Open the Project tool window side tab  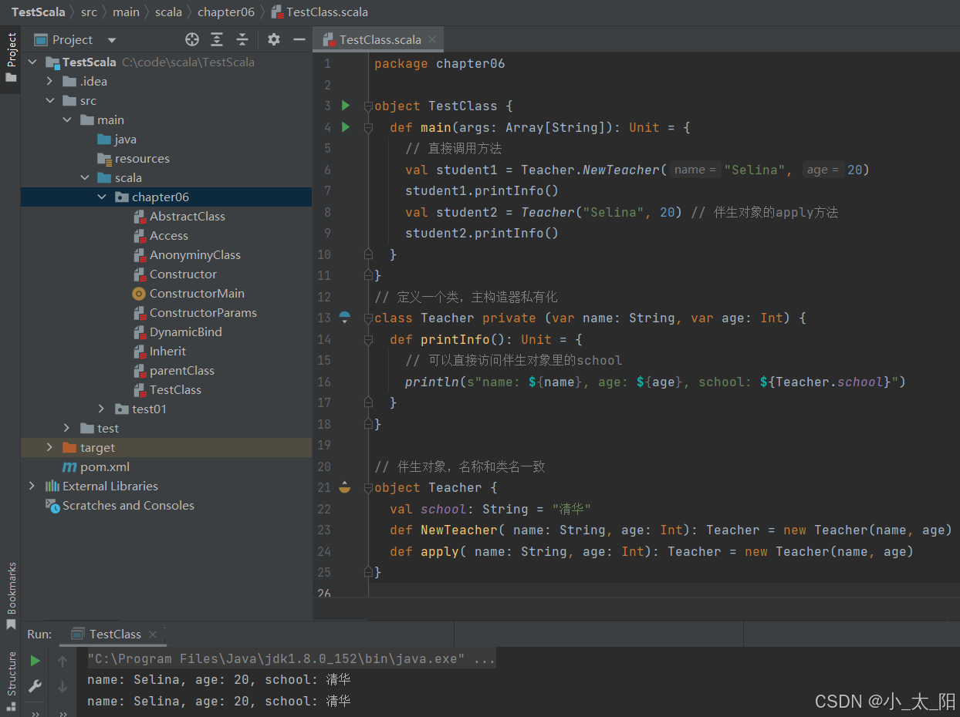[11, 59]
